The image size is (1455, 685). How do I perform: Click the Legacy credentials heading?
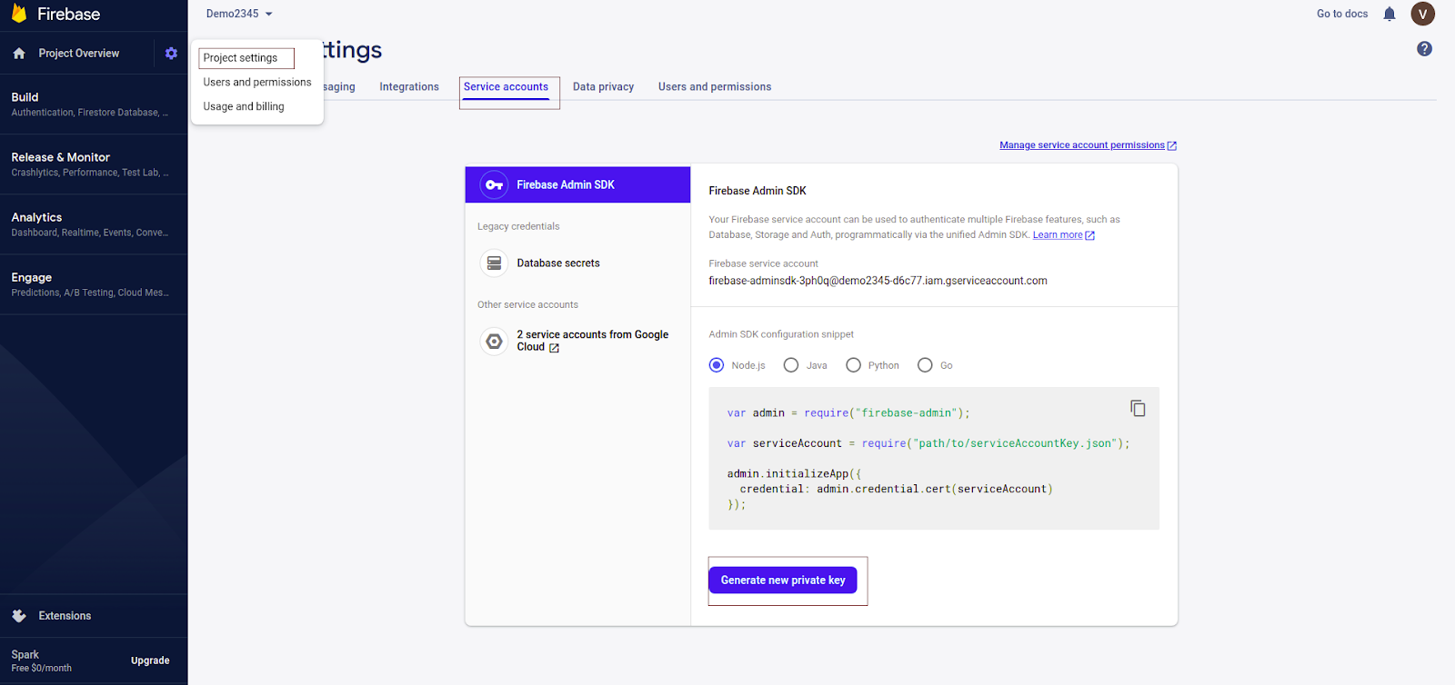pyautogui.click(x=518, y=226)
